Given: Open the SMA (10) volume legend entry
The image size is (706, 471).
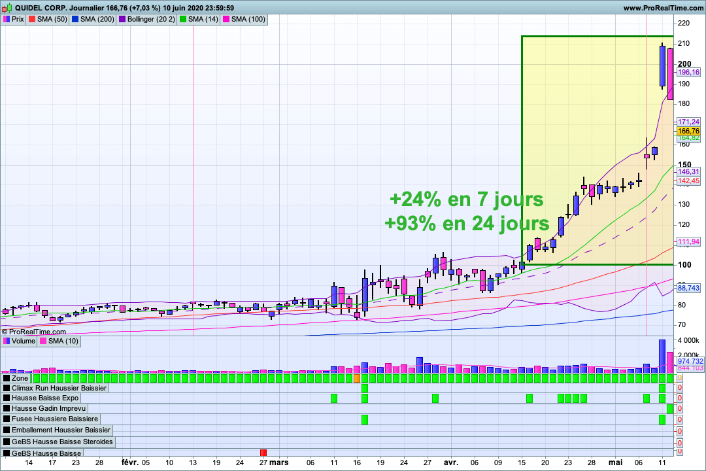Looking at the screenshot, I should coord(59,341).
